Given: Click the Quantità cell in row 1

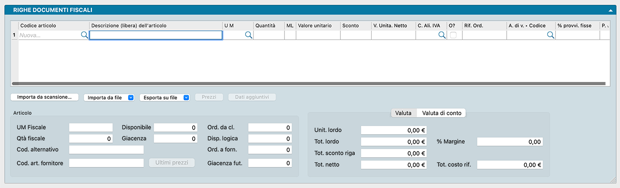Looking at the screenshot, I should coord(268,35).
